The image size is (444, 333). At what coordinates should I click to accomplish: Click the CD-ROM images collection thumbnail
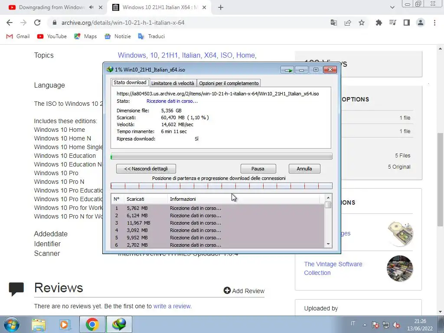point(400,234)
